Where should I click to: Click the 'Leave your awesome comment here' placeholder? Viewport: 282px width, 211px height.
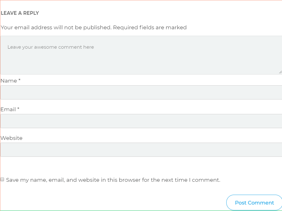pyautogui.click(x=50, y=47)
